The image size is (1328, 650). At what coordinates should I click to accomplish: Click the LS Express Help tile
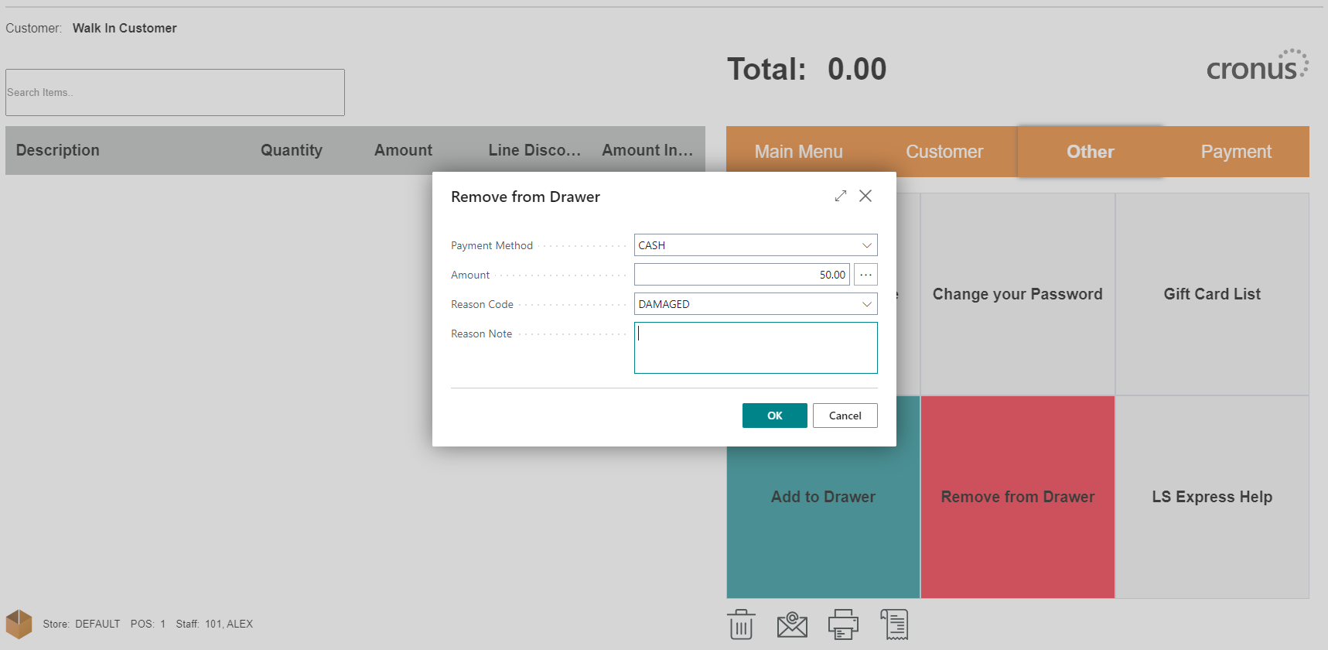pos(1212,497)
